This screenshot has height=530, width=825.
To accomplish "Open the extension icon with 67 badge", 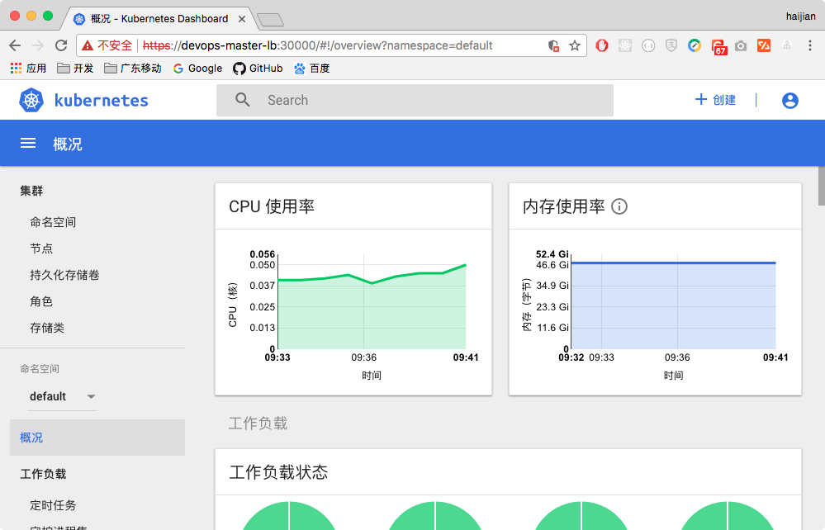I will click(x=718, y=47).
